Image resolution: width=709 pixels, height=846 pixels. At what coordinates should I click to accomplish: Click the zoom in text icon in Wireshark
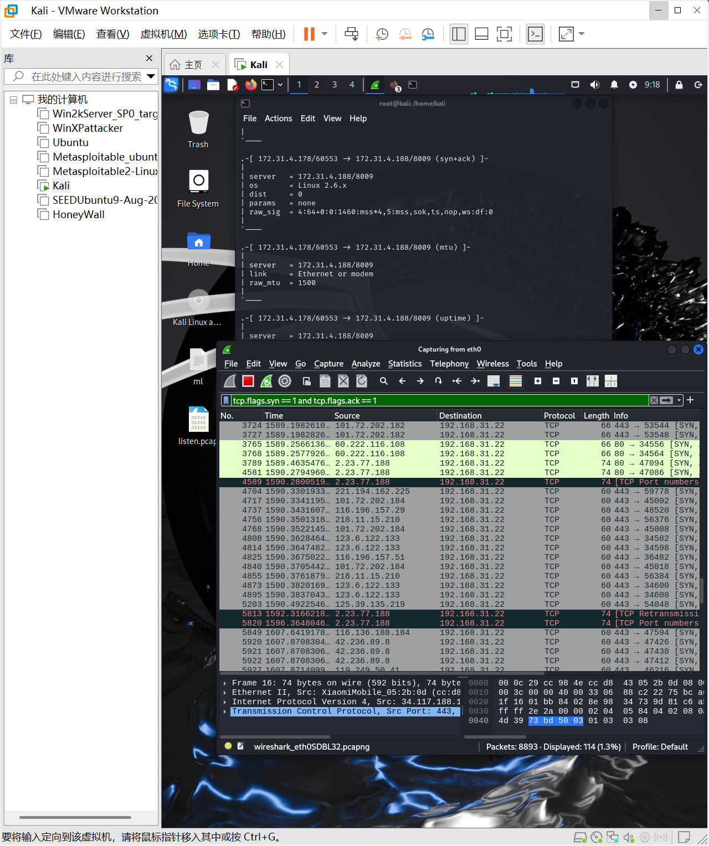[538, 381]
